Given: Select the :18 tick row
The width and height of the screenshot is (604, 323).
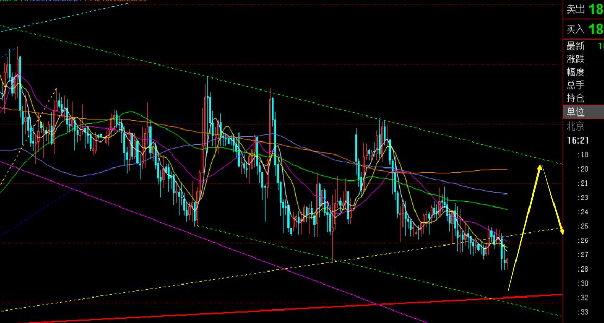Looking at the screenshot, I should click(x=584, y=155).
